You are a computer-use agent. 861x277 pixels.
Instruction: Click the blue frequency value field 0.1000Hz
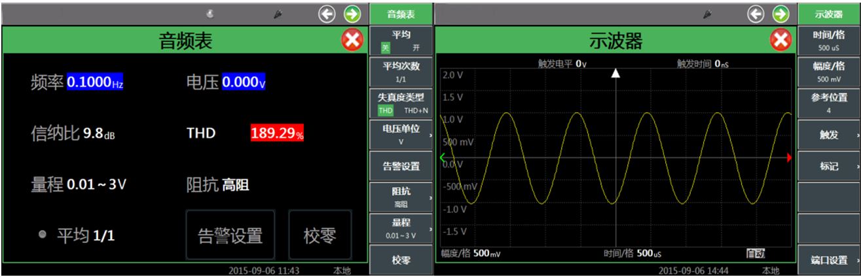pyautogui.click(x=95, y=83)
